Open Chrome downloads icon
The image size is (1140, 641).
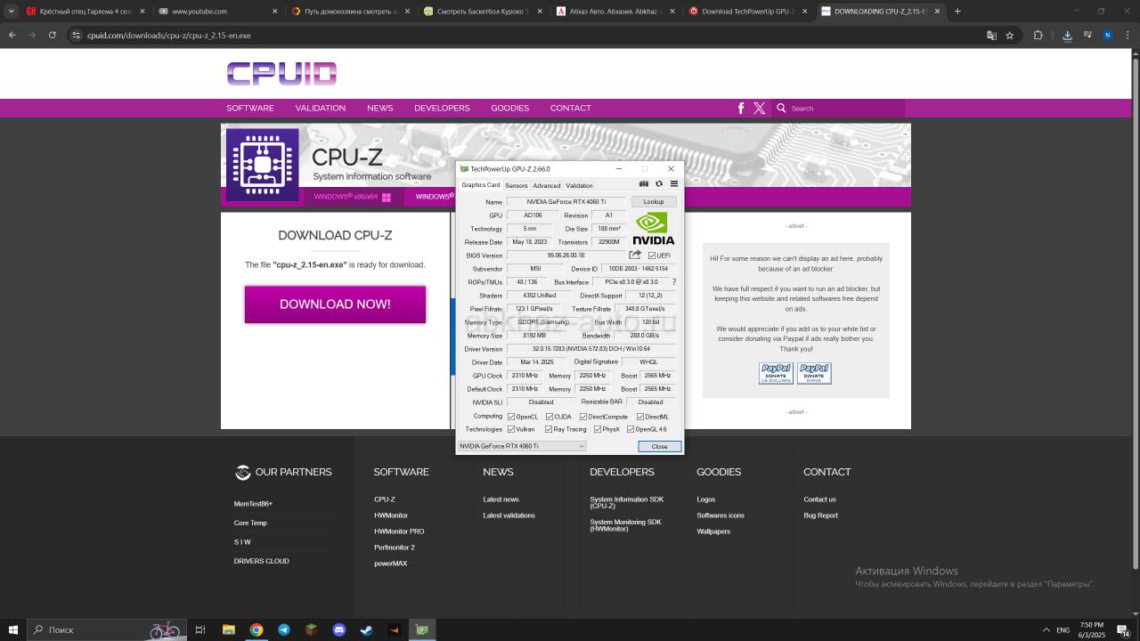(x=1067, y=36)
